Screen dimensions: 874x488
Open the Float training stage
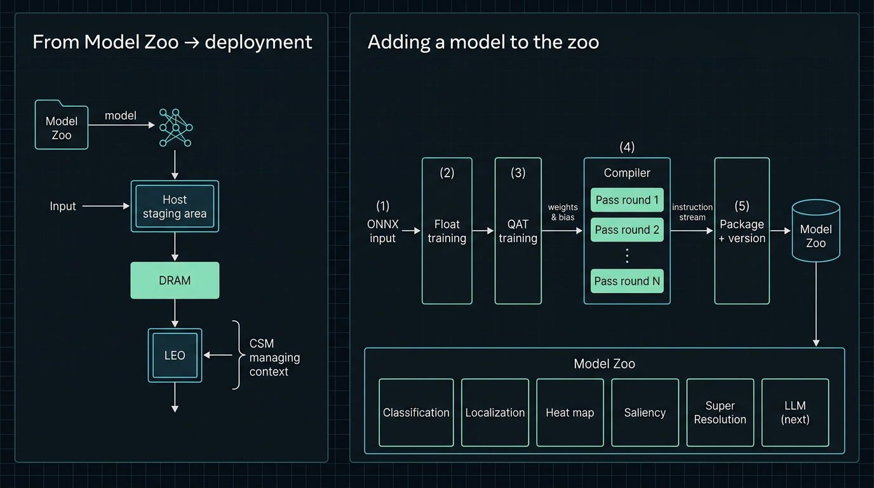447,231
